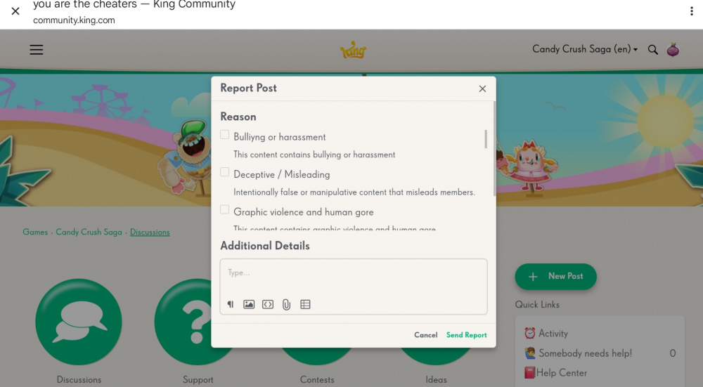Open paragraph formatting icon in editor
The height and width of the screenshot is (387, 703).
click(x=231, y=305)
